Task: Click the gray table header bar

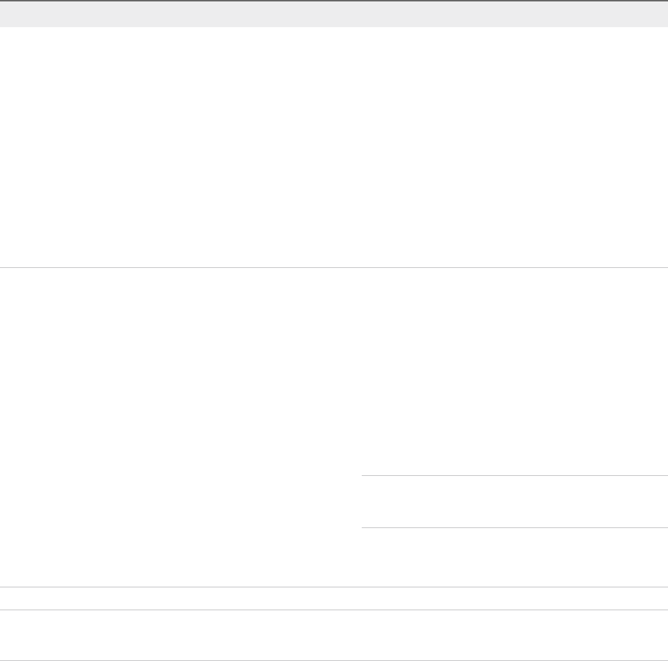Action: click(x=334, y=14)
